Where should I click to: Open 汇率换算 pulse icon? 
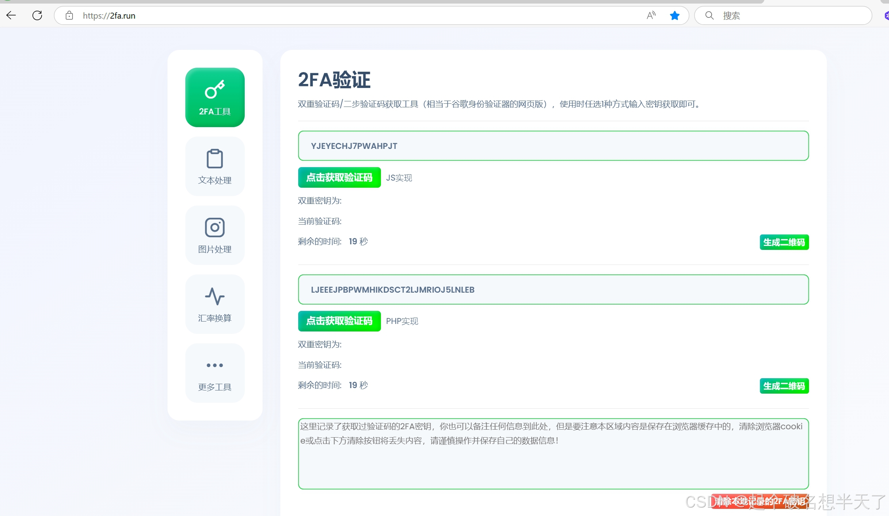pos(215,296)
